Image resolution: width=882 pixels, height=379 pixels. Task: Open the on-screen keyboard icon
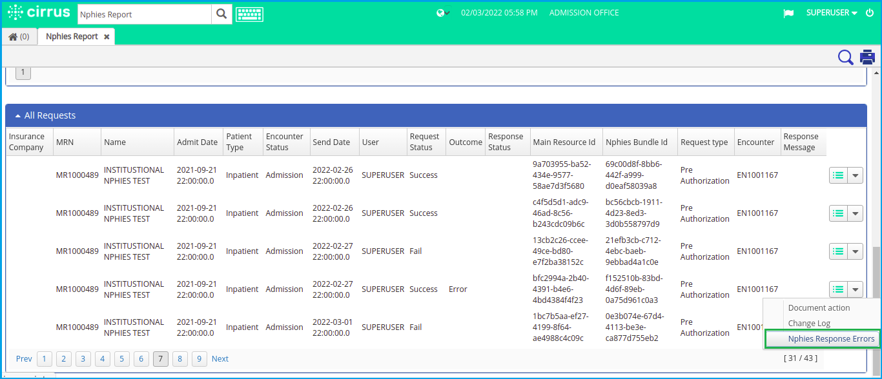pos(249,14)
